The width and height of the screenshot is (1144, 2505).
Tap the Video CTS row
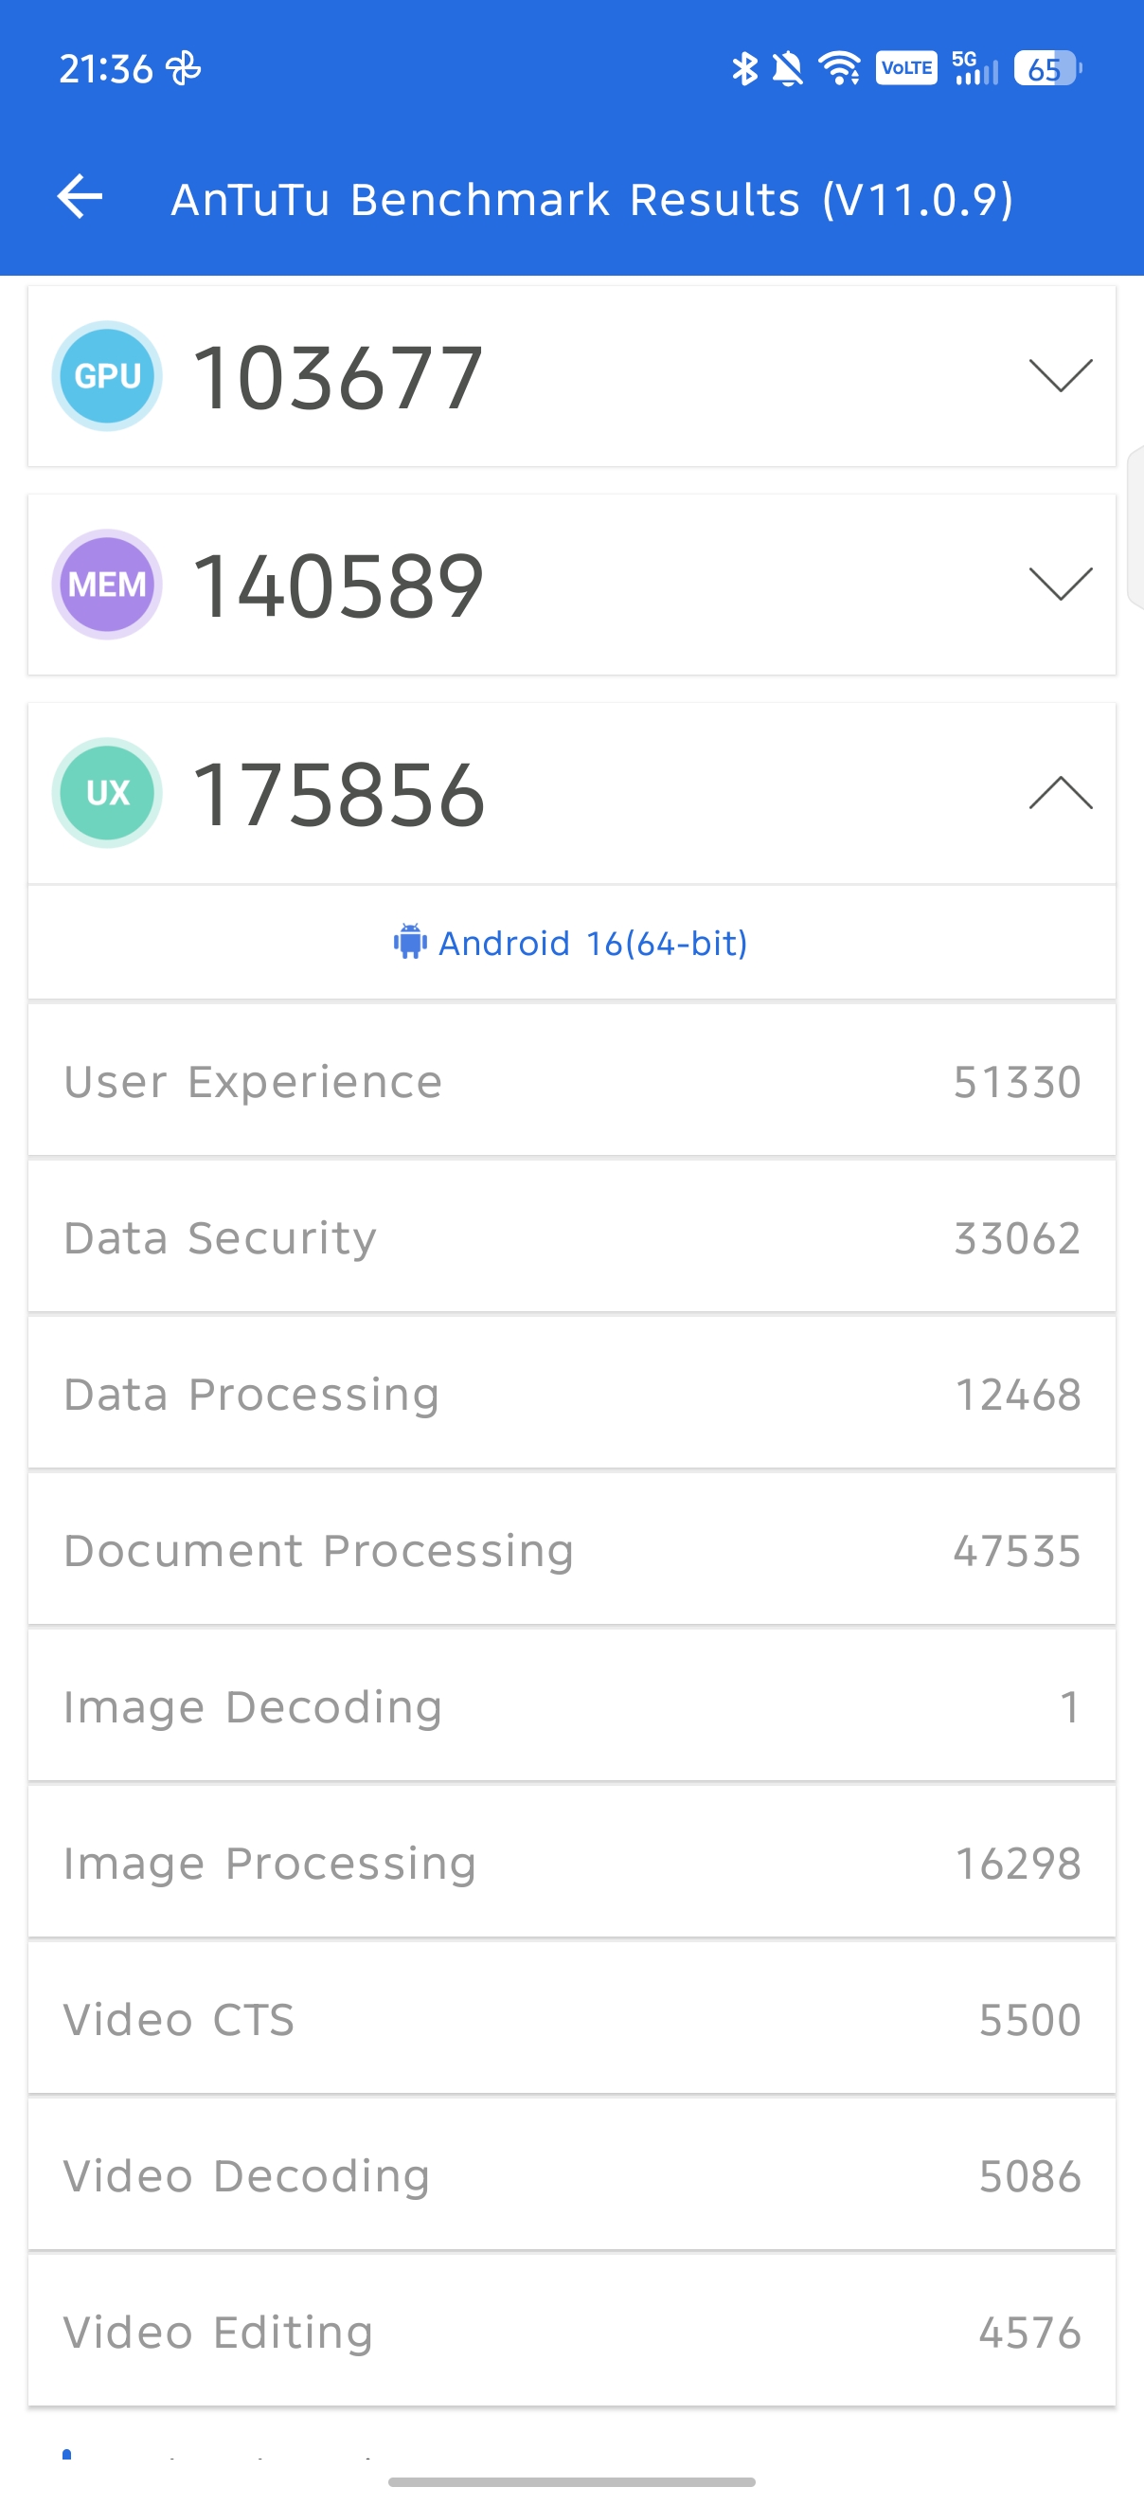[x=571, y=2020]
